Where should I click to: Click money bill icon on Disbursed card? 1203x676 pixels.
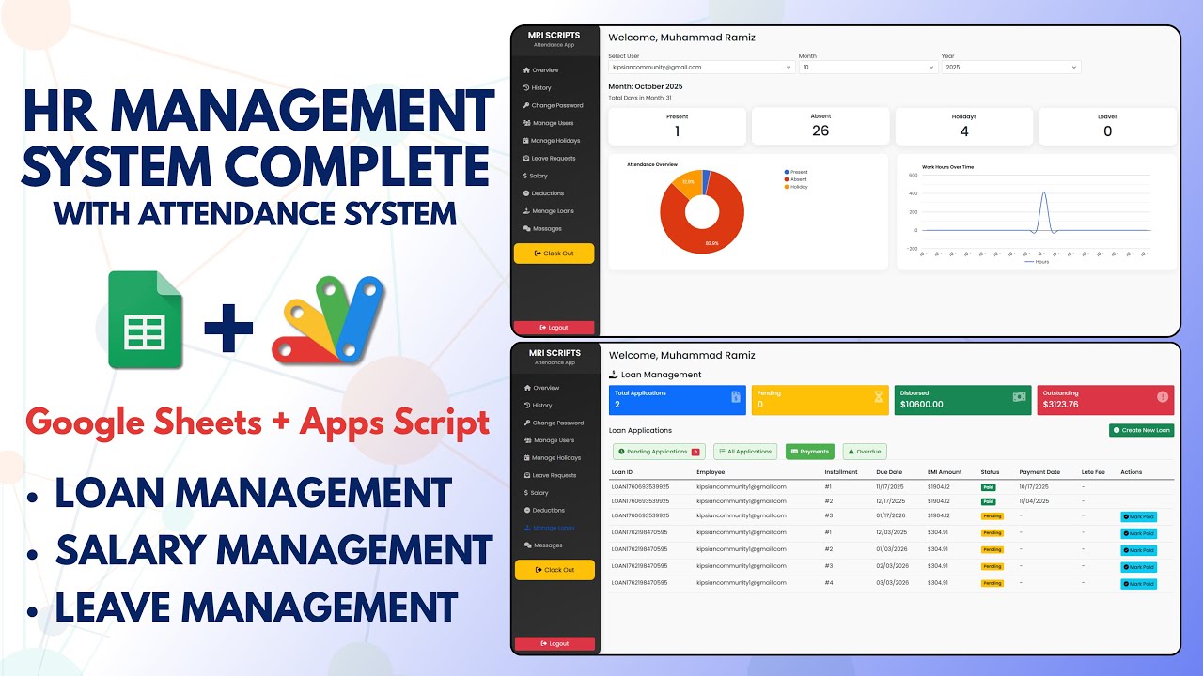click(x=1019, y=397)
